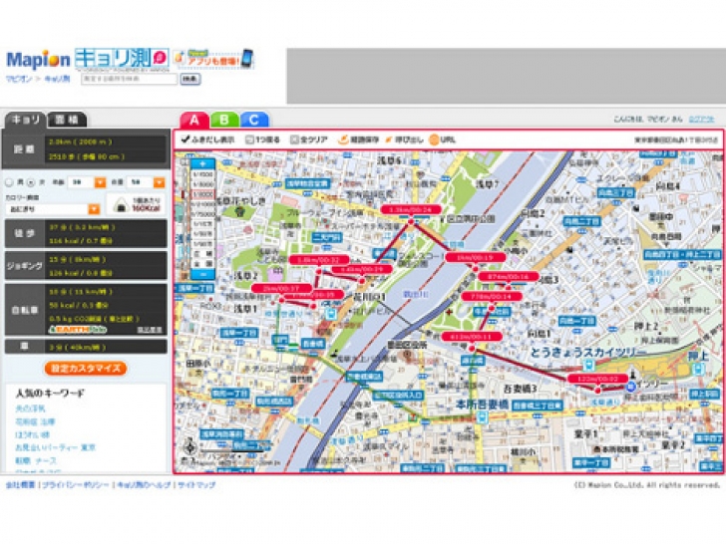Open the 体重 weight dropdown
The image size is (726, 544).
click(160, 182)
